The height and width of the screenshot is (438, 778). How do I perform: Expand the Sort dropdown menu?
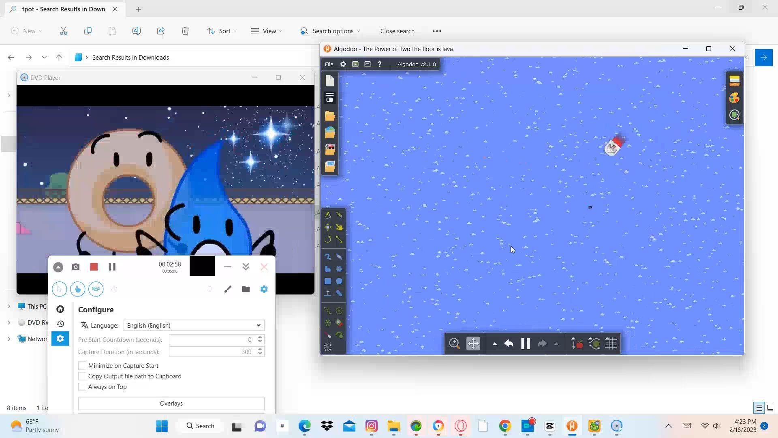(222, 31)
